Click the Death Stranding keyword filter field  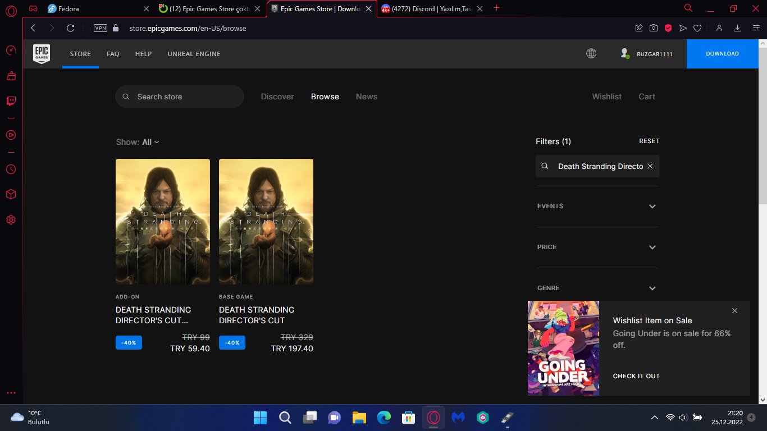point(597,167)
